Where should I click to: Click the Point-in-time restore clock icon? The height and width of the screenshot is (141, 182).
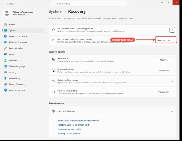pyautogui.click(x=53, y=92)
